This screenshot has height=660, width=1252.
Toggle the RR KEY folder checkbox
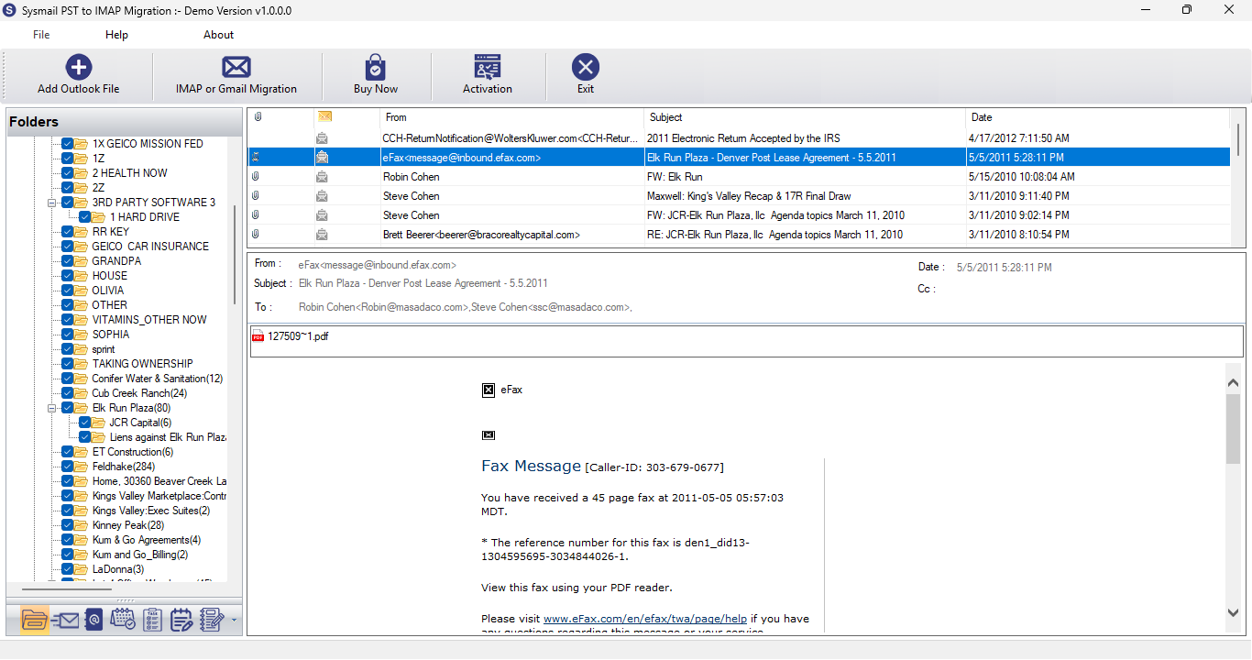[x=68, y=232]
